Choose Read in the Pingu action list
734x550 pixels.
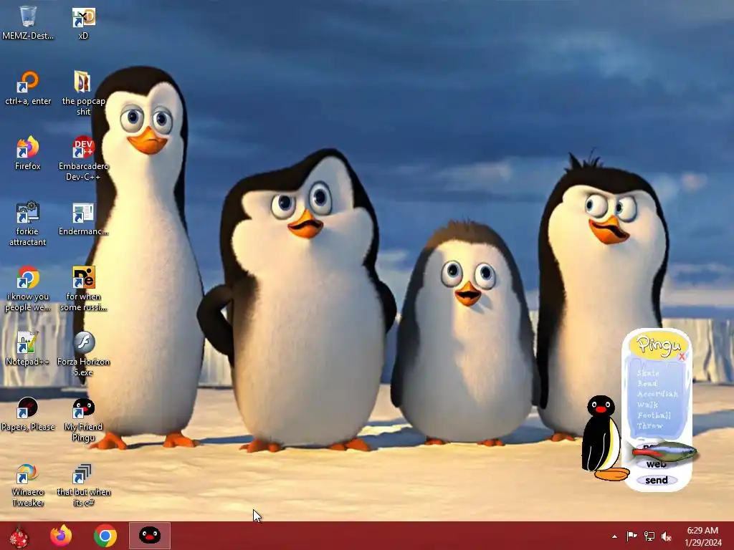click(x=647, y=384)
